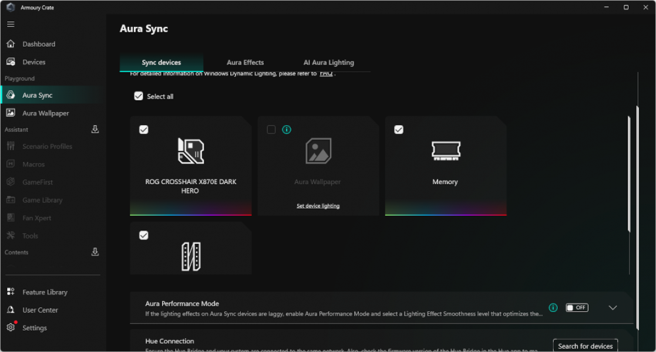The image size is (656, 352).
Task: Open User Center from the sidebar
Action: click(x=53, y=310)
